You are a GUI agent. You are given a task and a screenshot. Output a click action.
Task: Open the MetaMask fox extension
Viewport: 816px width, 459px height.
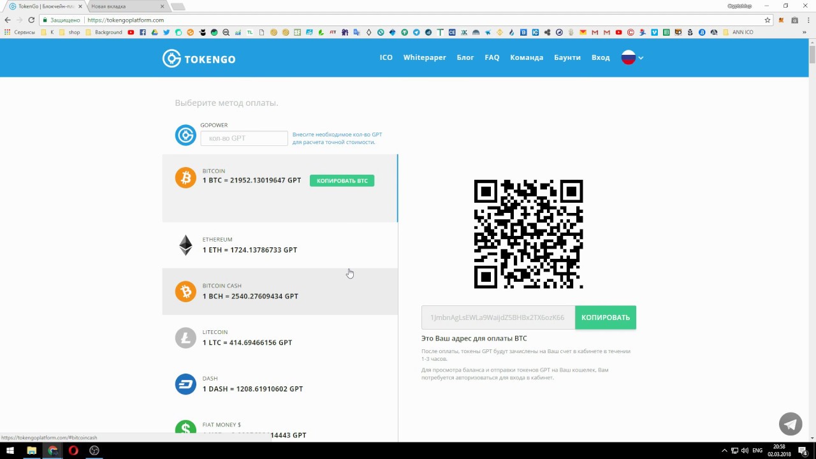click(781, 20)
